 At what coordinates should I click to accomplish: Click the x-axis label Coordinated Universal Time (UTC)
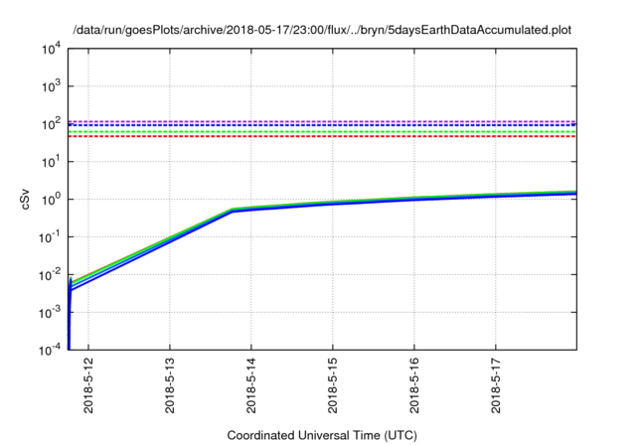coord(322,435)
